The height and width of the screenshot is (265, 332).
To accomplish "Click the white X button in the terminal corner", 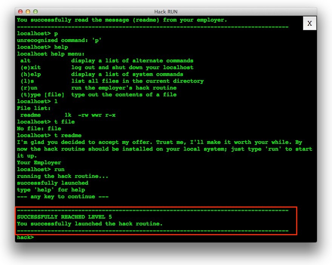I will point(310,23).
